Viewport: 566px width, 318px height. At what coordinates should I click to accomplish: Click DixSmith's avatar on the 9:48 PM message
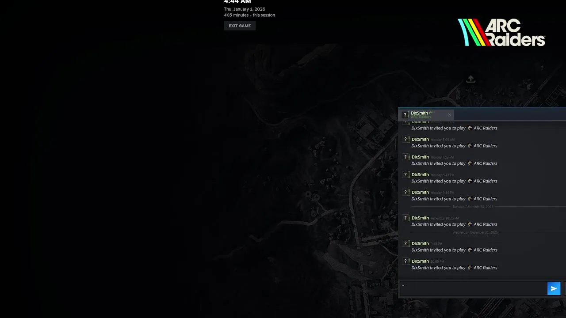(405, 244)
